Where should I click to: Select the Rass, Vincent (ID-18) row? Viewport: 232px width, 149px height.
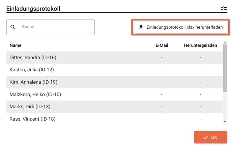click(x=114, y=119)
